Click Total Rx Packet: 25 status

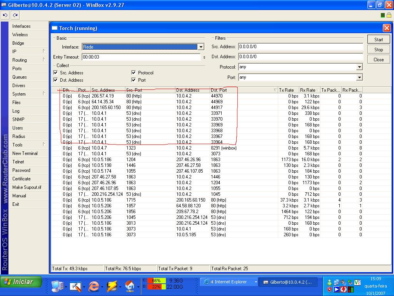(x=300, y=269)
